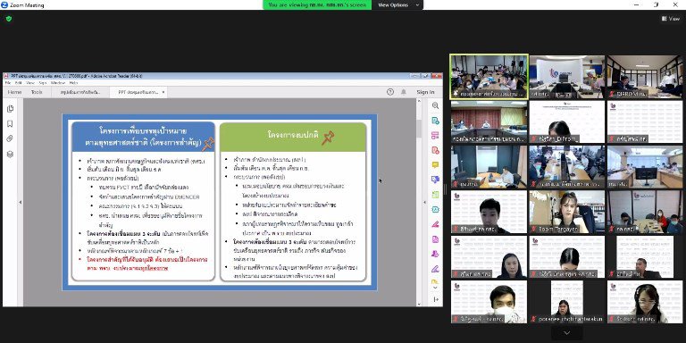Open the yellow Comment tool
This screenshot has width=686, height=343.
[x=435, y=165]
